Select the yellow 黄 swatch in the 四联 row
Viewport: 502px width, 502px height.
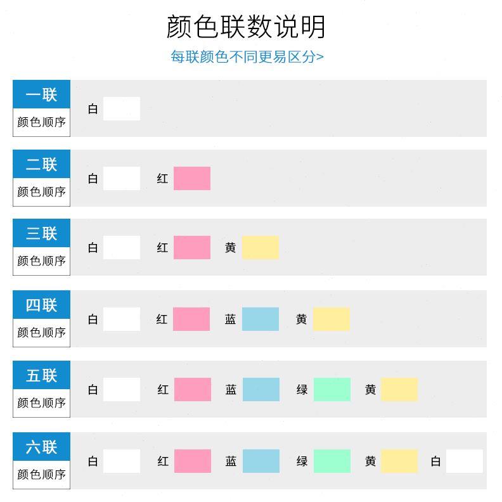[331, 319]
